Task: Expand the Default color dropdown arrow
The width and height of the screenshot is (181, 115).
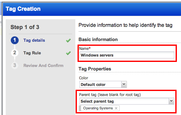Action: coord(124,84)
